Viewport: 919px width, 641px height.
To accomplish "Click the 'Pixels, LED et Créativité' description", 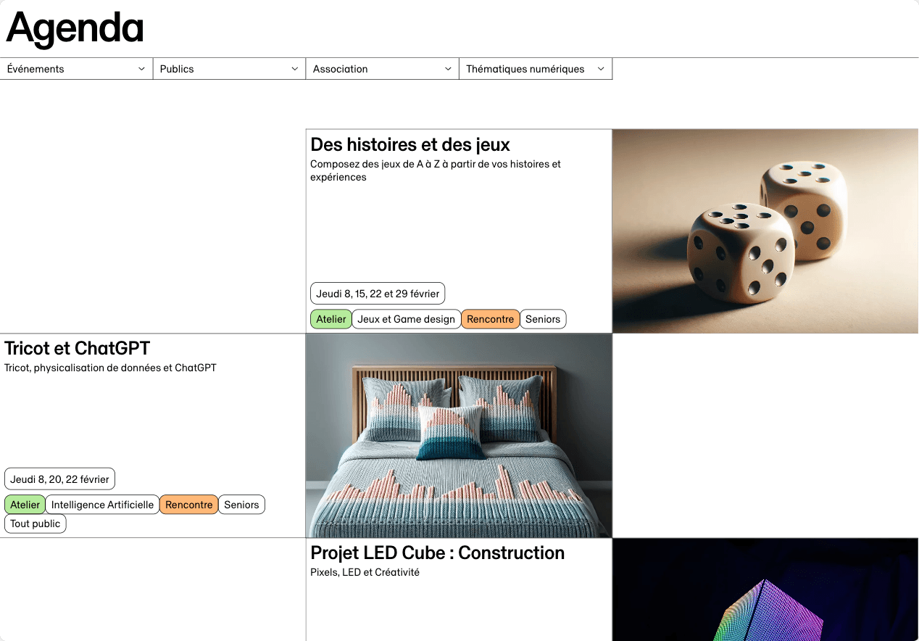I will tap(365, 572).
